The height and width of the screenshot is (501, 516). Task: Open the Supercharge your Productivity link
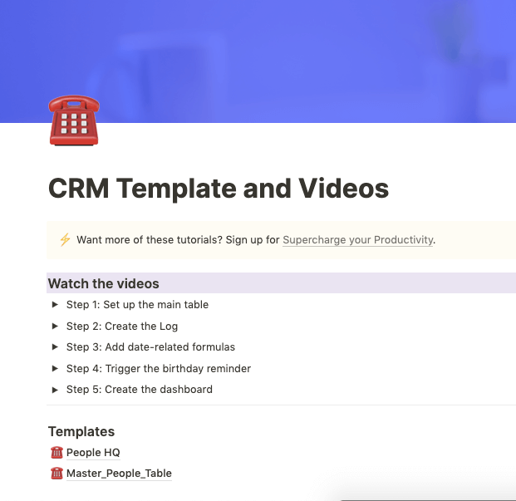pyautogui.click(x=358, y=240)
